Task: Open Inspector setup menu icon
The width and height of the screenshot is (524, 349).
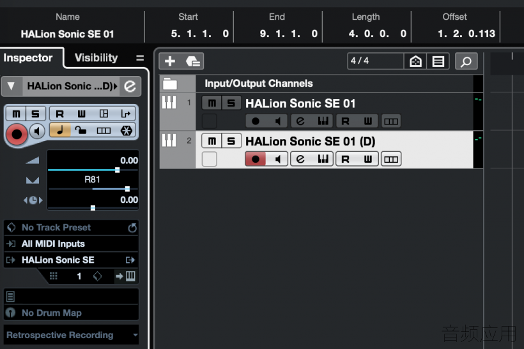Action: pos(140,57)
